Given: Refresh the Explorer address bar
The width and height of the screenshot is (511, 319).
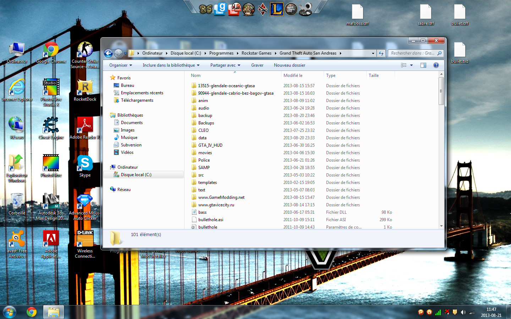Looking at the screenshot, I should click(x=381, y=53).
